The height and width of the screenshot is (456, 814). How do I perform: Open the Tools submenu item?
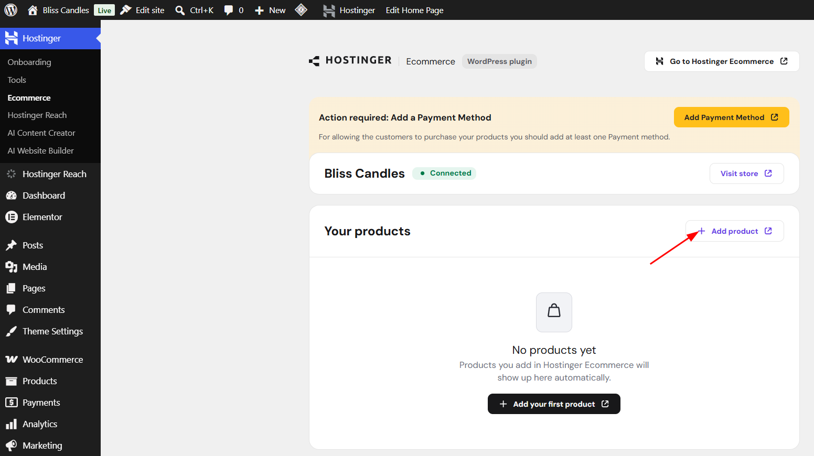17,80
